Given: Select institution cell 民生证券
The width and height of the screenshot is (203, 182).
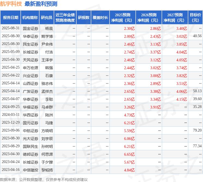Looking at the screenshot, I should click(31, 44).
